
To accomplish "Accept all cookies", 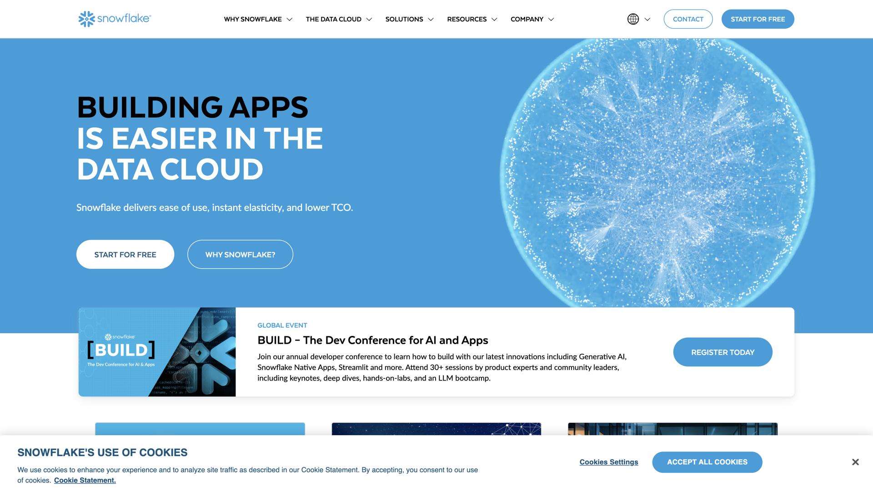I will pos(707,462).
